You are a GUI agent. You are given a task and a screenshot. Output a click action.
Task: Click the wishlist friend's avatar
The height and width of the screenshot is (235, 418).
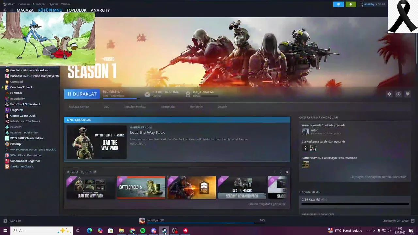click(305, 164)
